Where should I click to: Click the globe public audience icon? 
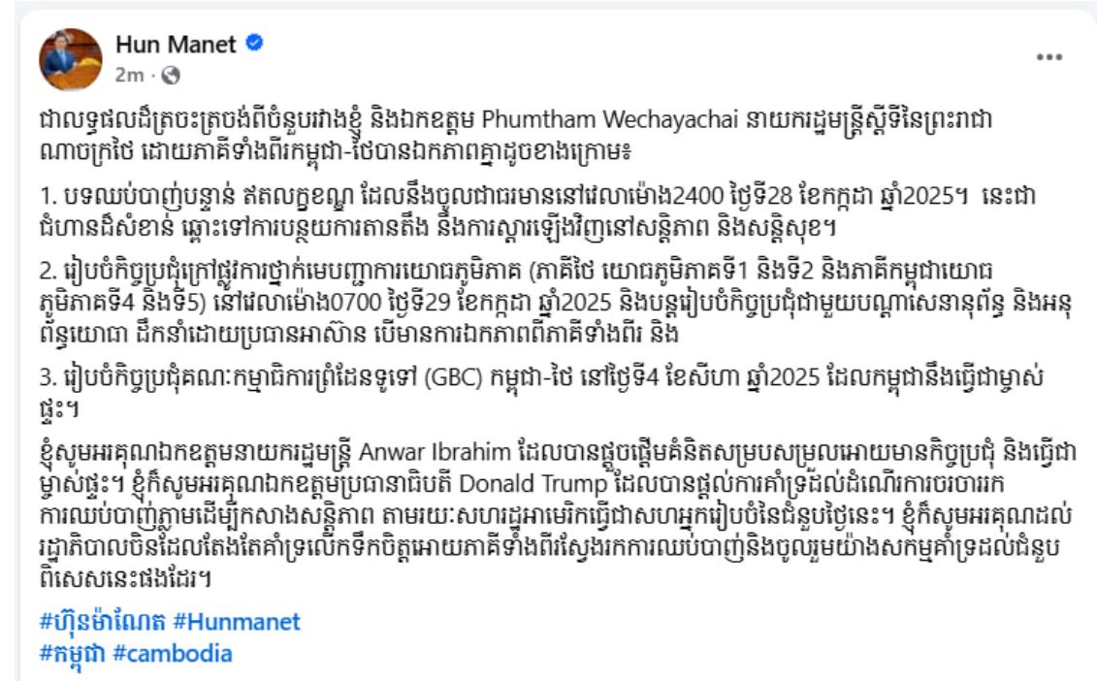[171, 76]
